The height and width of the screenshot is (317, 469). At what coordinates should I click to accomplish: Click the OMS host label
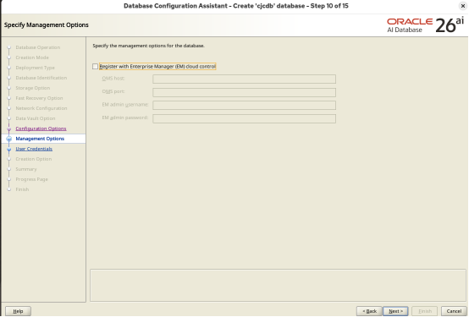pos(113,79)
